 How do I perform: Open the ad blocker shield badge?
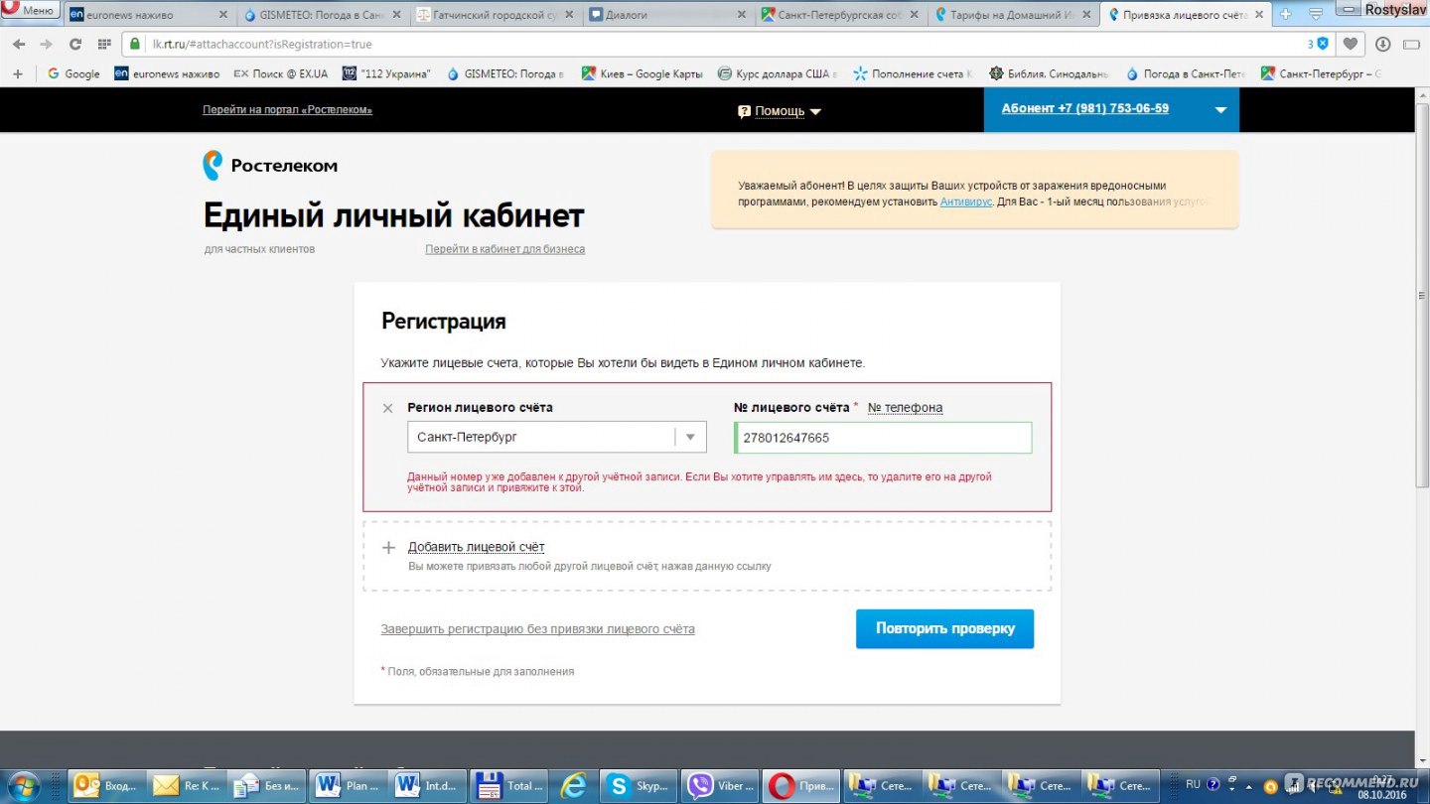(x=1318, y=44)
